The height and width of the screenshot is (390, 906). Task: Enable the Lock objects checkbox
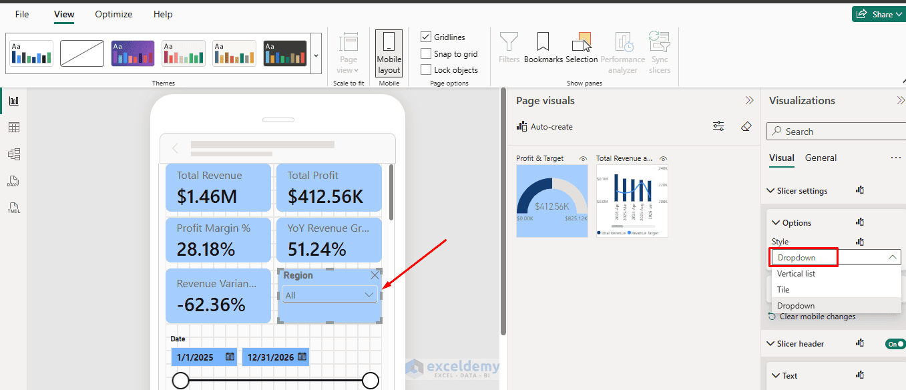click(426, 69)
